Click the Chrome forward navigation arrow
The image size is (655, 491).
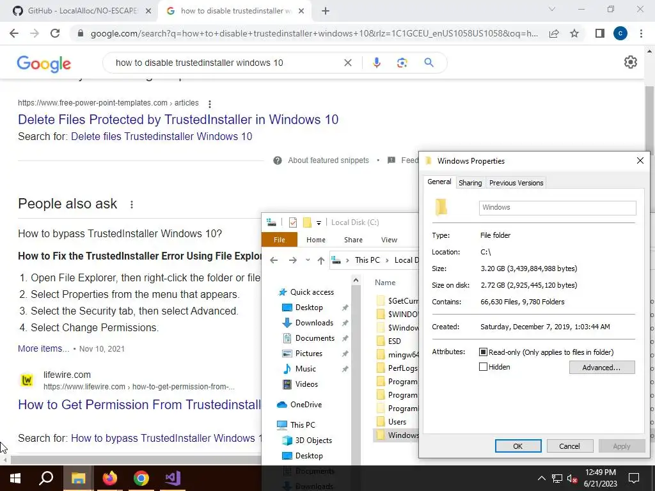[x=35, y=33]
